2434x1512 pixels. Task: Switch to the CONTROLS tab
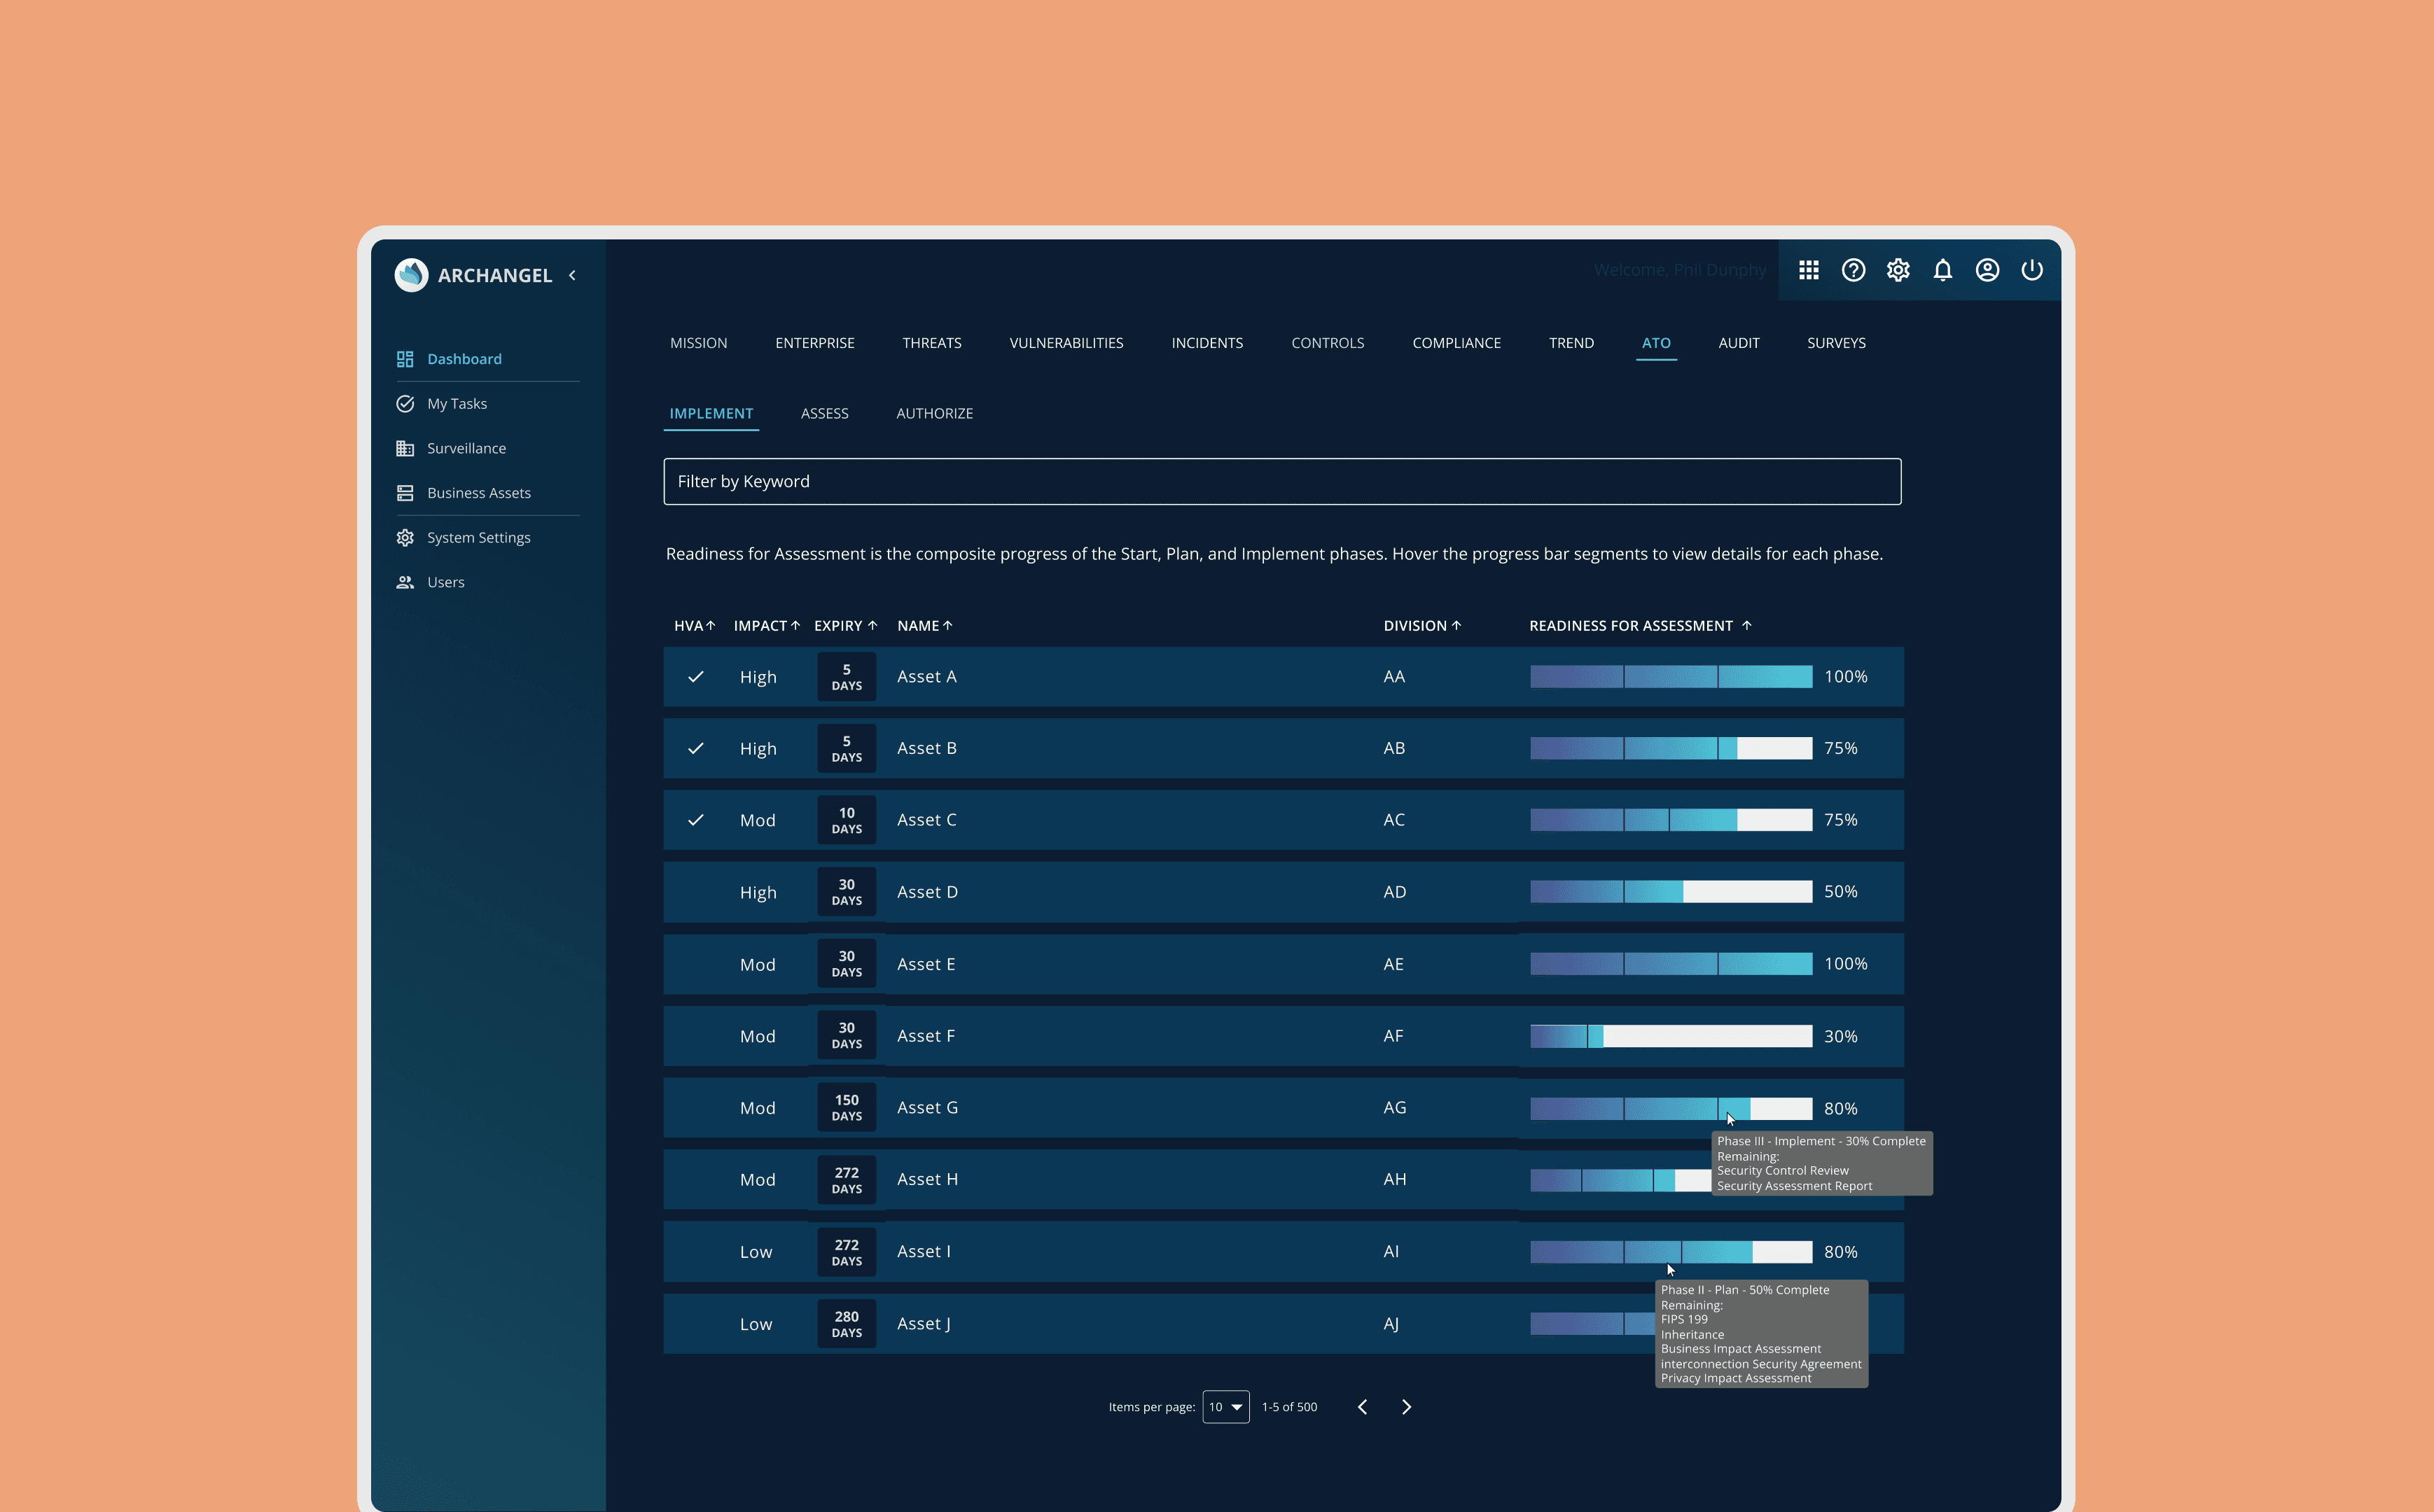[x=1327, y=343]
